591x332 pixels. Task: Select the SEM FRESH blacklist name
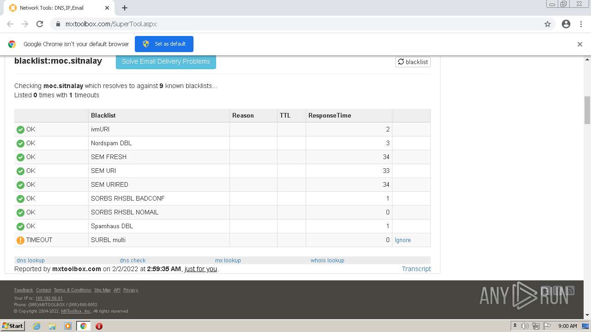pos(109,157)
